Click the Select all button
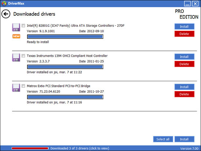Image resolution: width=201 pixels, height=151 pixels. 163,139
